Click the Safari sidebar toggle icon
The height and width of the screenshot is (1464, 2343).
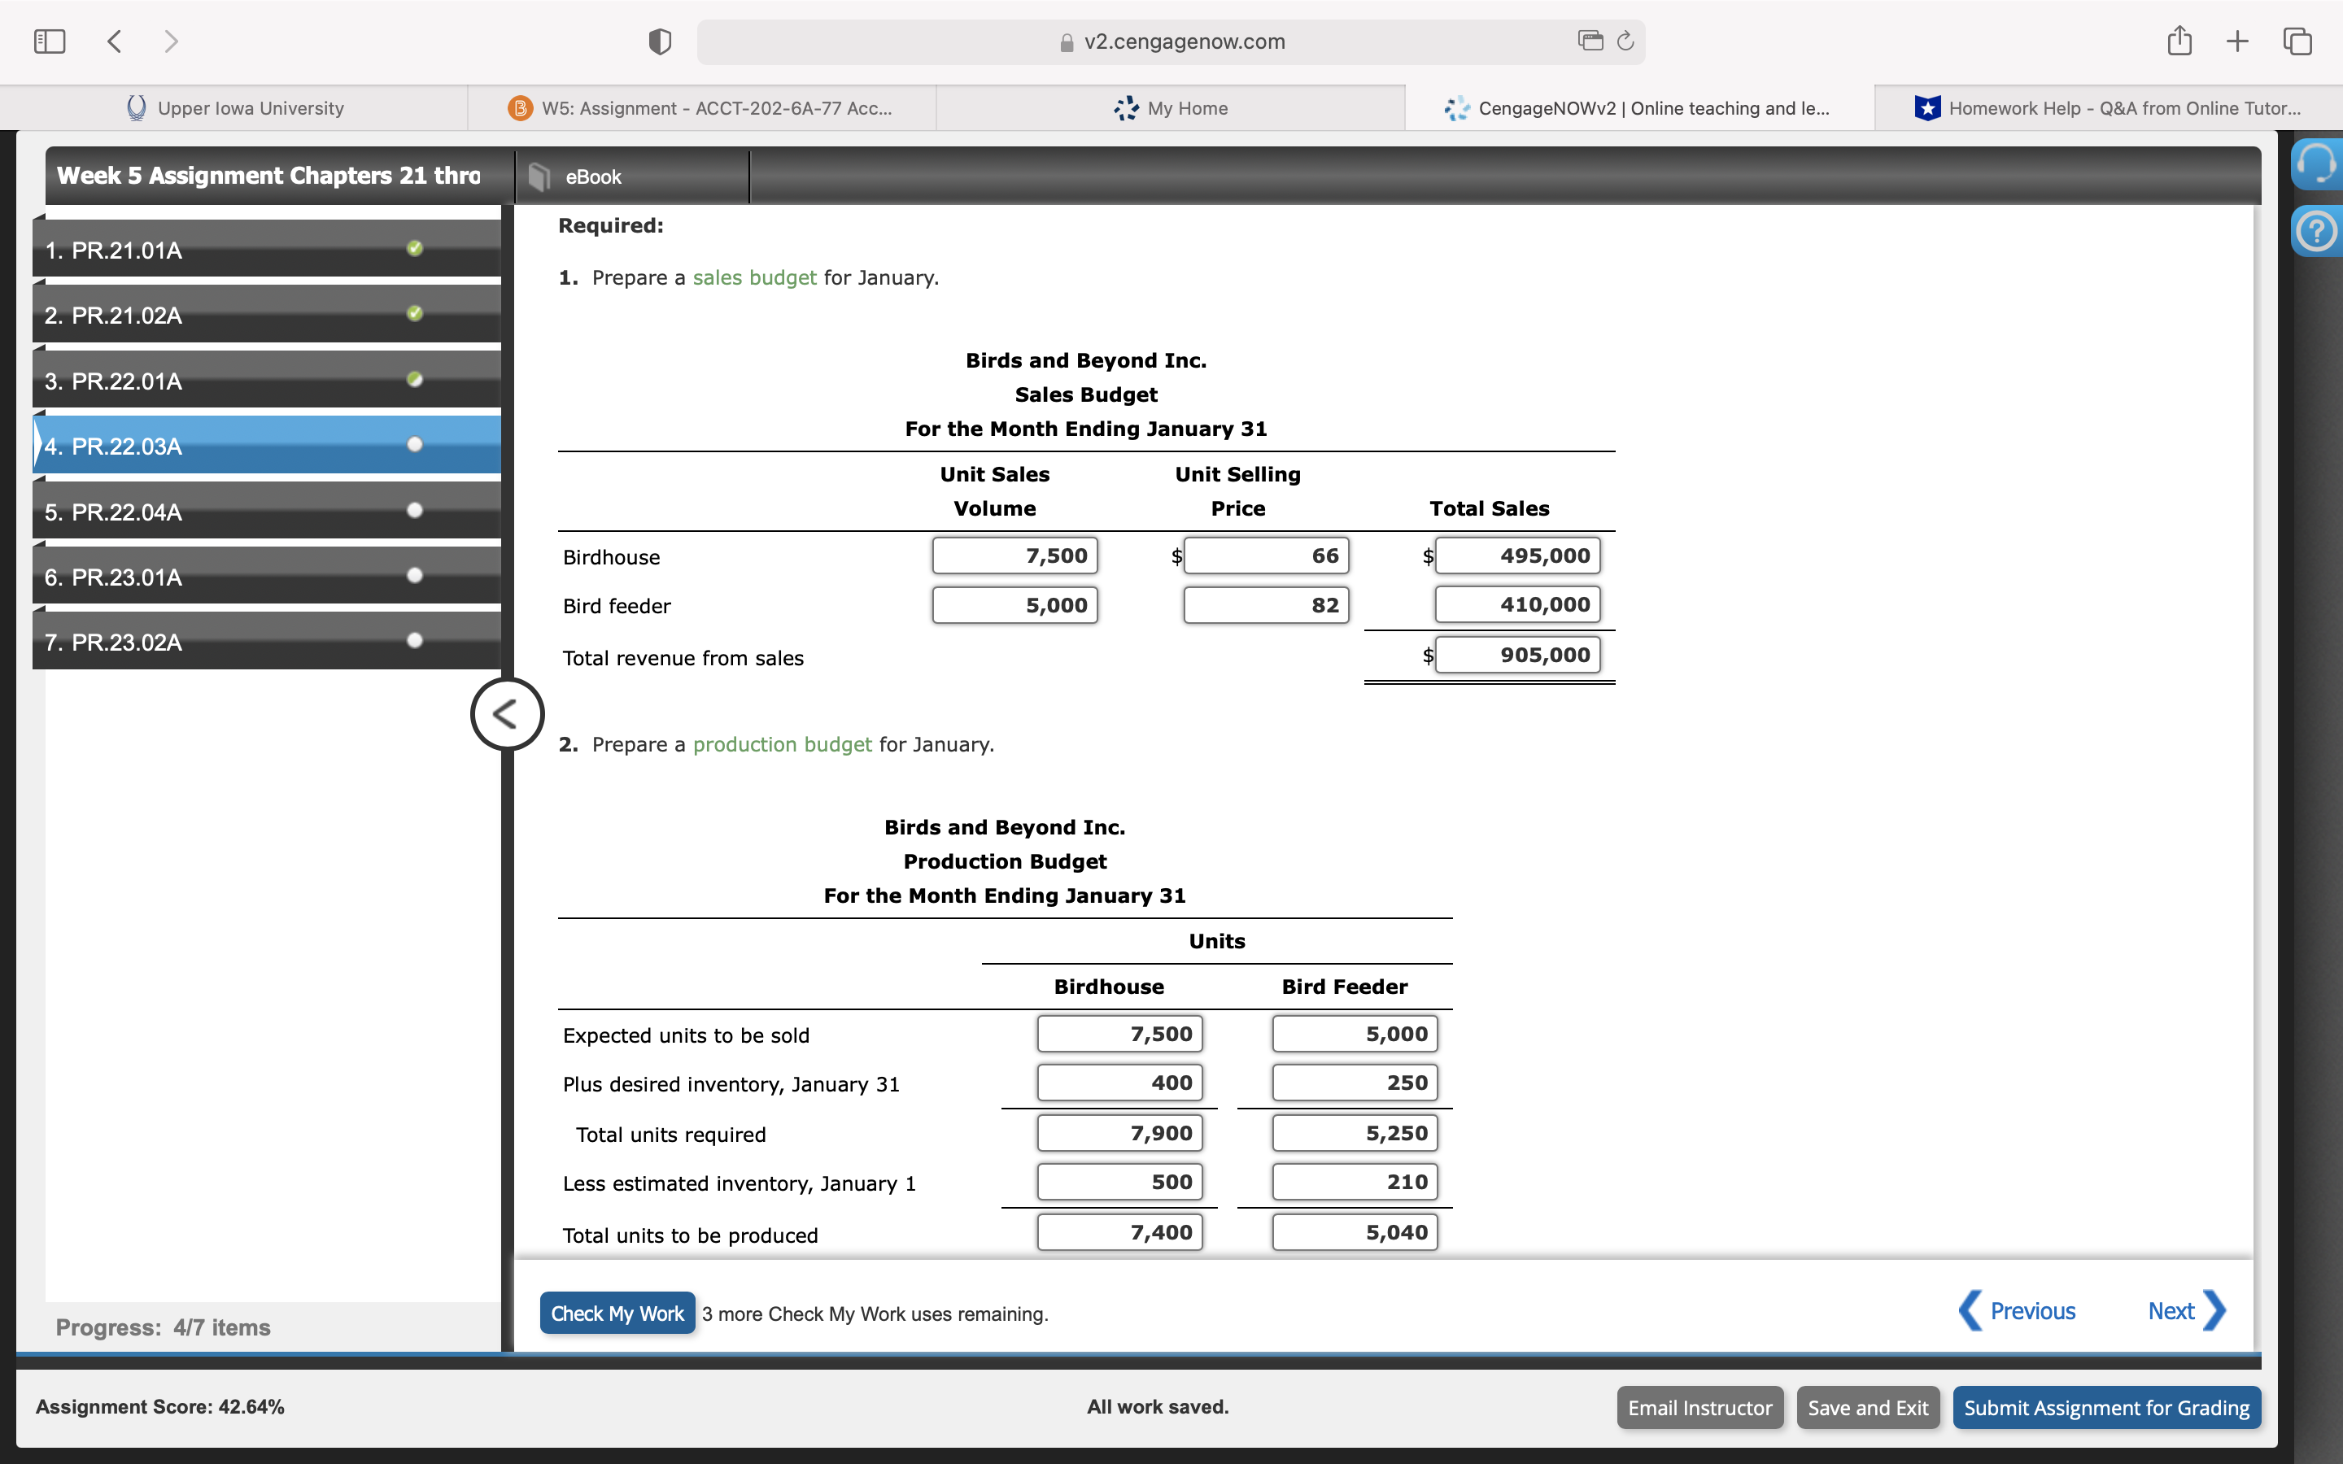click(x=50, y=41)
